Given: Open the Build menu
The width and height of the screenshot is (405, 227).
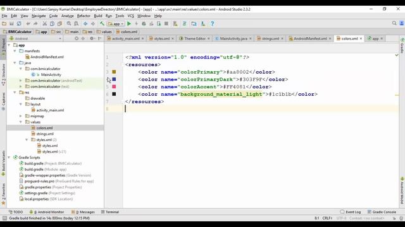Looking at the screenshot, I should (98, 16).
